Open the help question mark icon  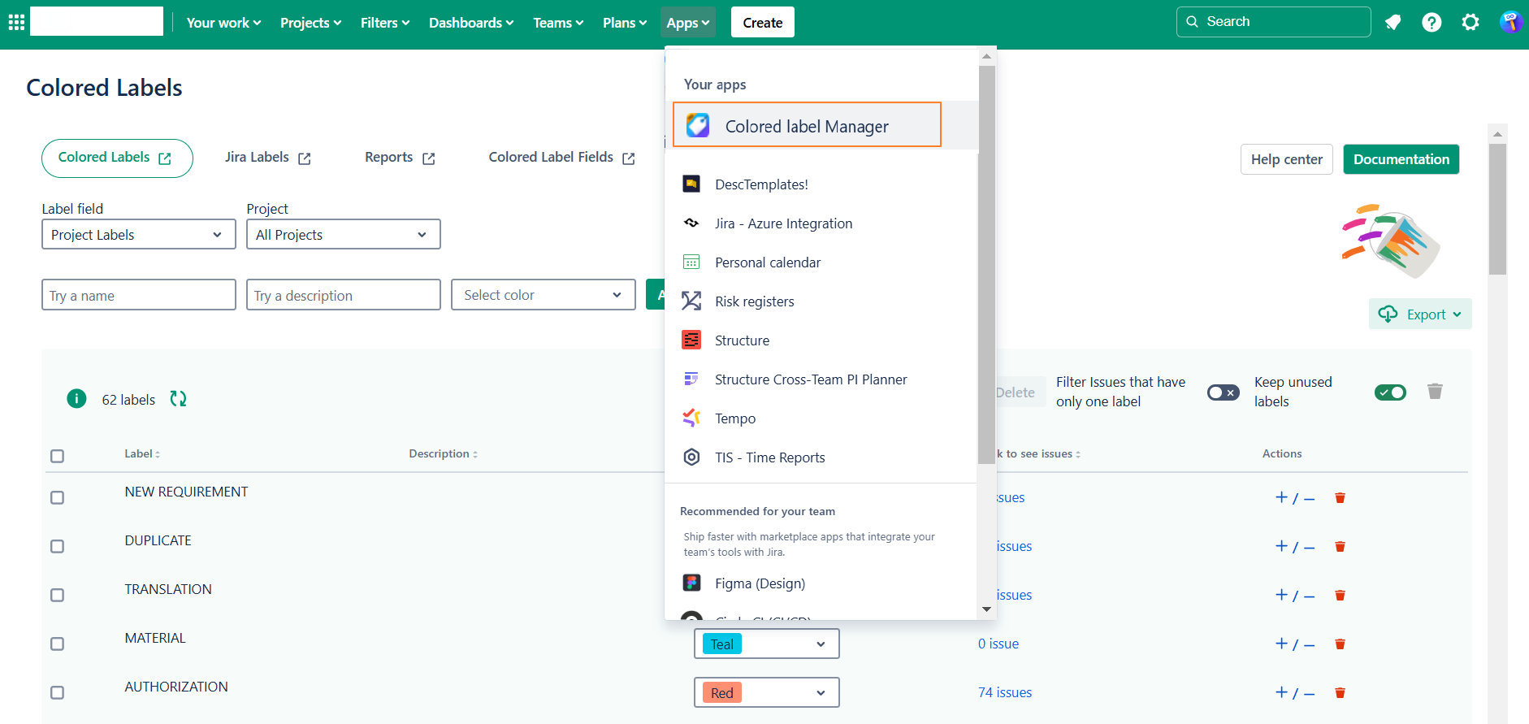tap(1432, 22)
